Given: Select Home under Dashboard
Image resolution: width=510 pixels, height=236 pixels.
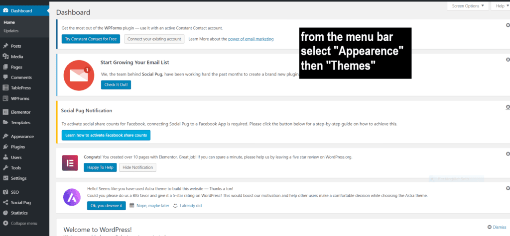Looking at the screenshot, I should pyautogui.click(x=9, y=22).
